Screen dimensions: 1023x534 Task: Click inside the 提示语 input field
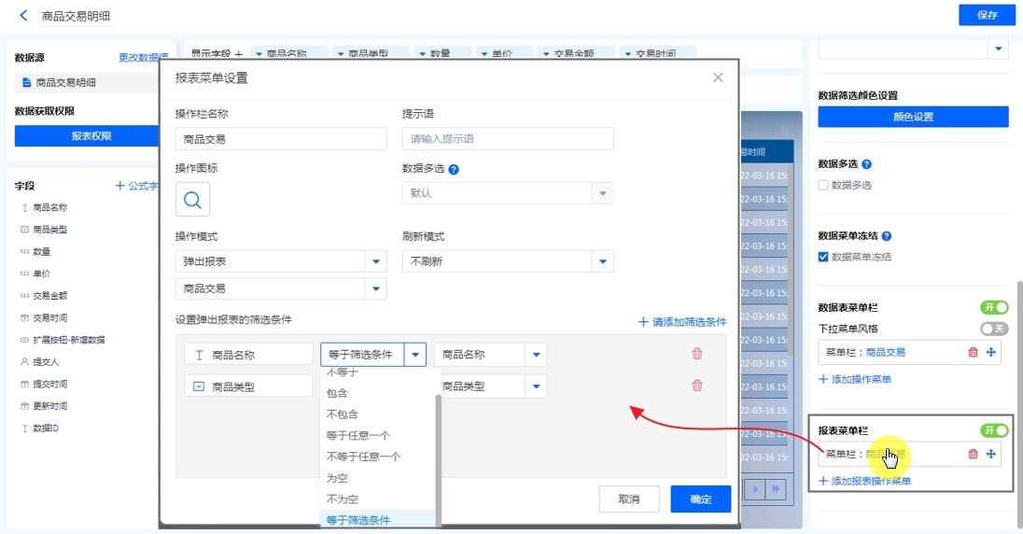click(508, 139)
